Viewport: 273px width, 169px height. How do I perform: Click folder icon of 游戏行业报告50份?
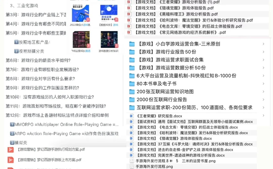(132, 52)
